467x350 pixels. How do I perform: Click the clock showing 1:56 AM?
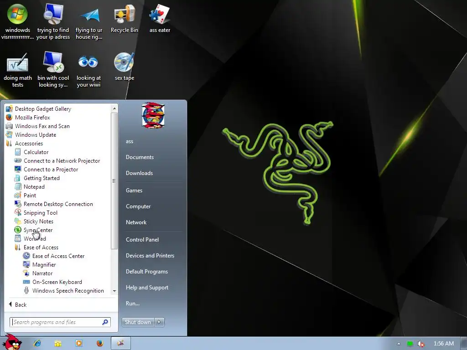click(443, 344)
